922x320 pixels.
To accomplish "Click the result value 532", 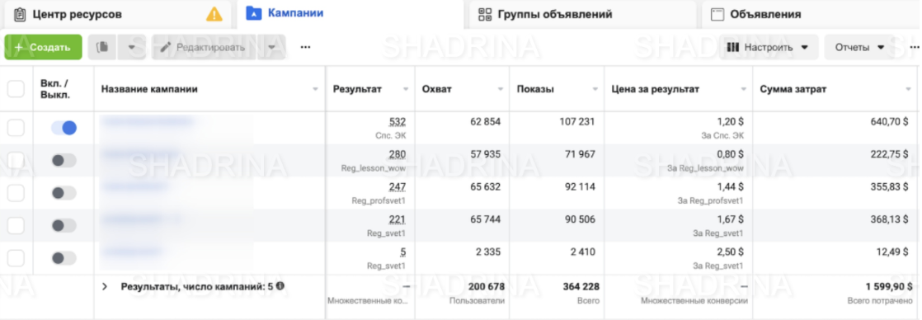I will [397, 122].
